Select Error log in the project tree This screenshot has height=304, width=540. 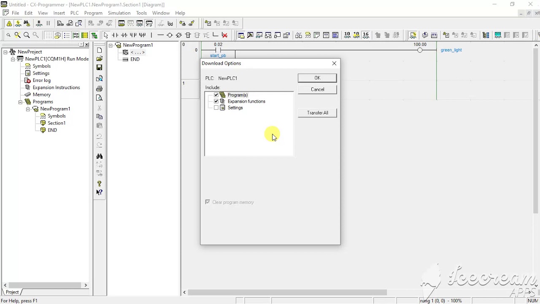click(41, 80)
